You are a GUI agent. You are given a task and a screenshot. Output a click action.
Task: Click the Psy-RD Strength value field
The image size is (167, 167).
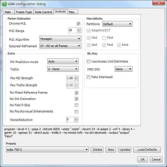[x=70, y=78]
